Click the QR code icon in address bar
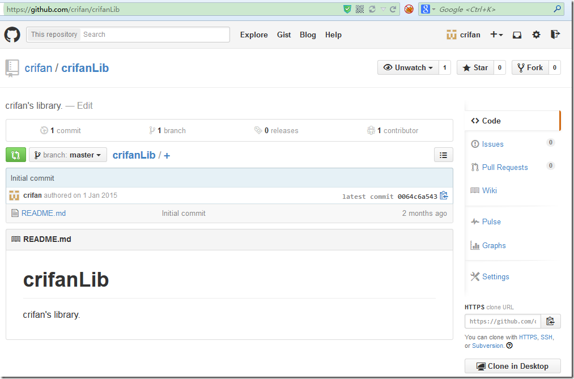Viewport: 574px width, 379px height. coord(360,9)
